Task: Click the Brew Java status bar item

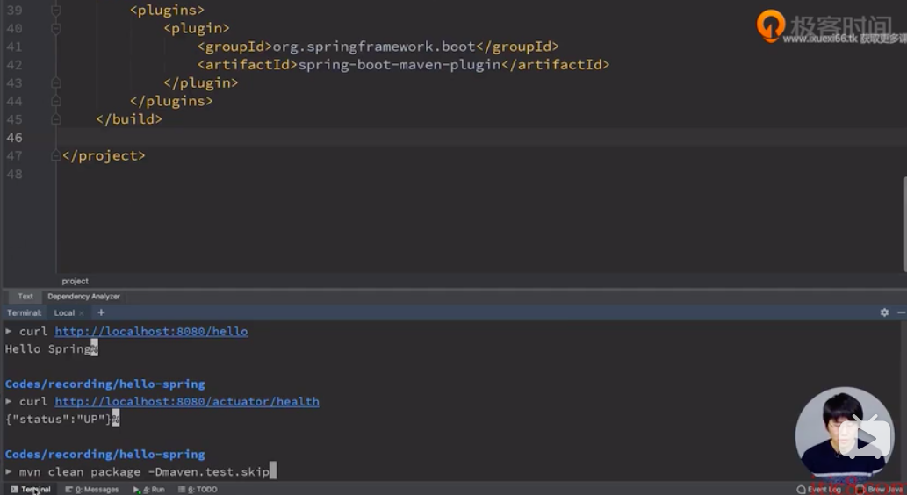Action: [x=880, y=489]
